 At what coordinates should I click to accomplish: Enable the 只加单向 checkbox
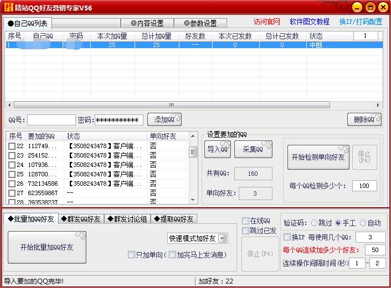(x=131, y=255)
